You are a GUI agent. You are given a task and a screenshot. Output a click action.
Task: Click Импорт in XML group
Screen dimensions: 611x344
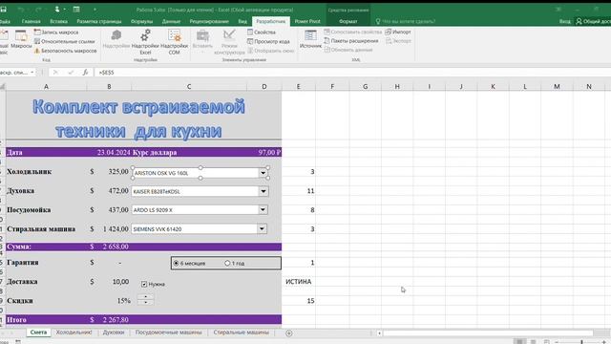pyautogui.click(x=398, y=32)
